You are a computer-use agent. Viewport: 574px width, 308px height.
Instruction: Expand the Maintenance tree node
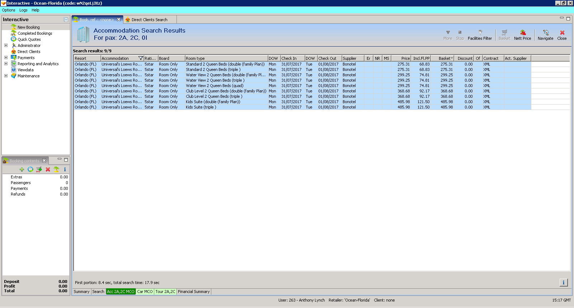pyautogui.click(x=6, y=76)
